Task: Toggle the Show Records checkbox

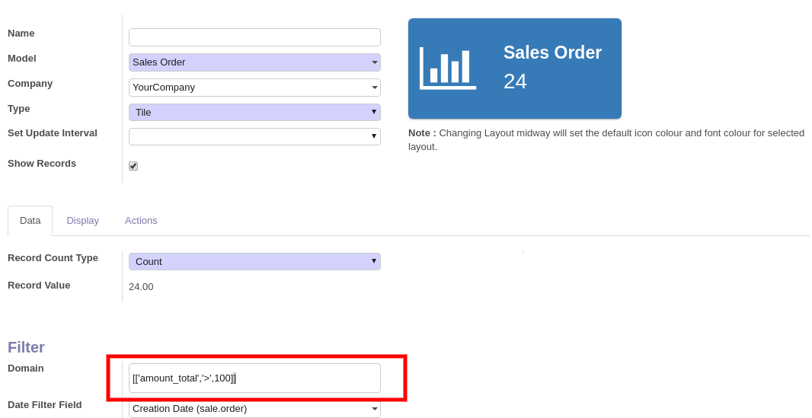Action: (x=133, y=166)
